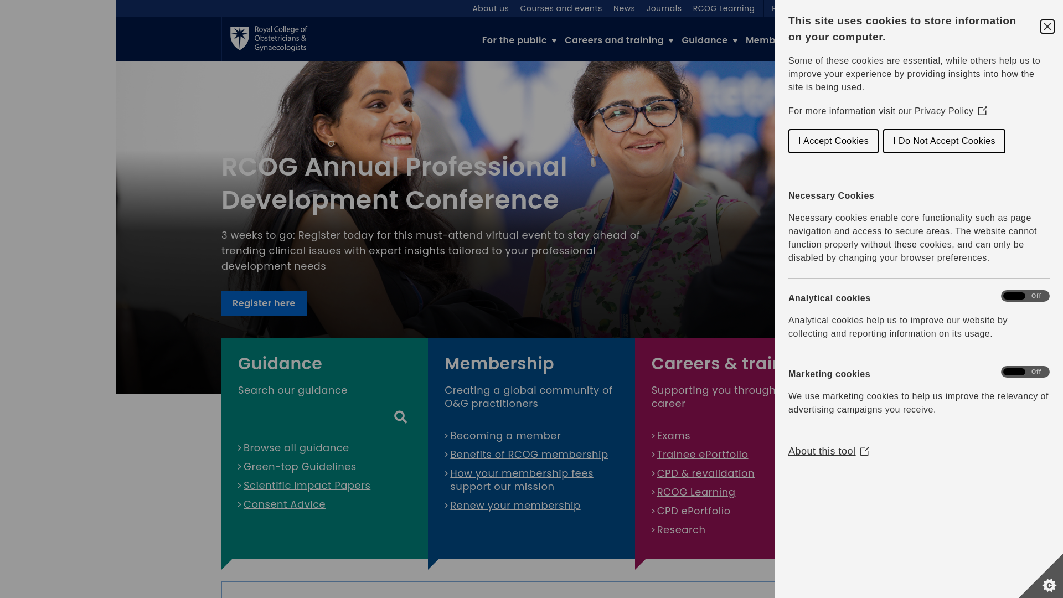
Task: Open Renew your membership link
Action: click(x=515, y=506)
